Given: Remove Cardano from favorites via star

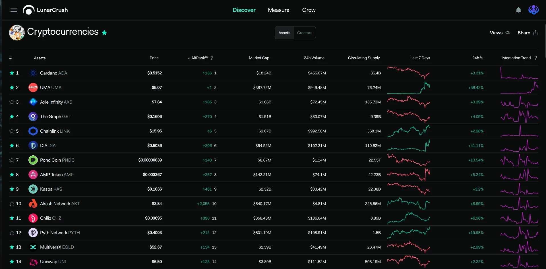Looking at the screenshot, I should click(12, 73).
